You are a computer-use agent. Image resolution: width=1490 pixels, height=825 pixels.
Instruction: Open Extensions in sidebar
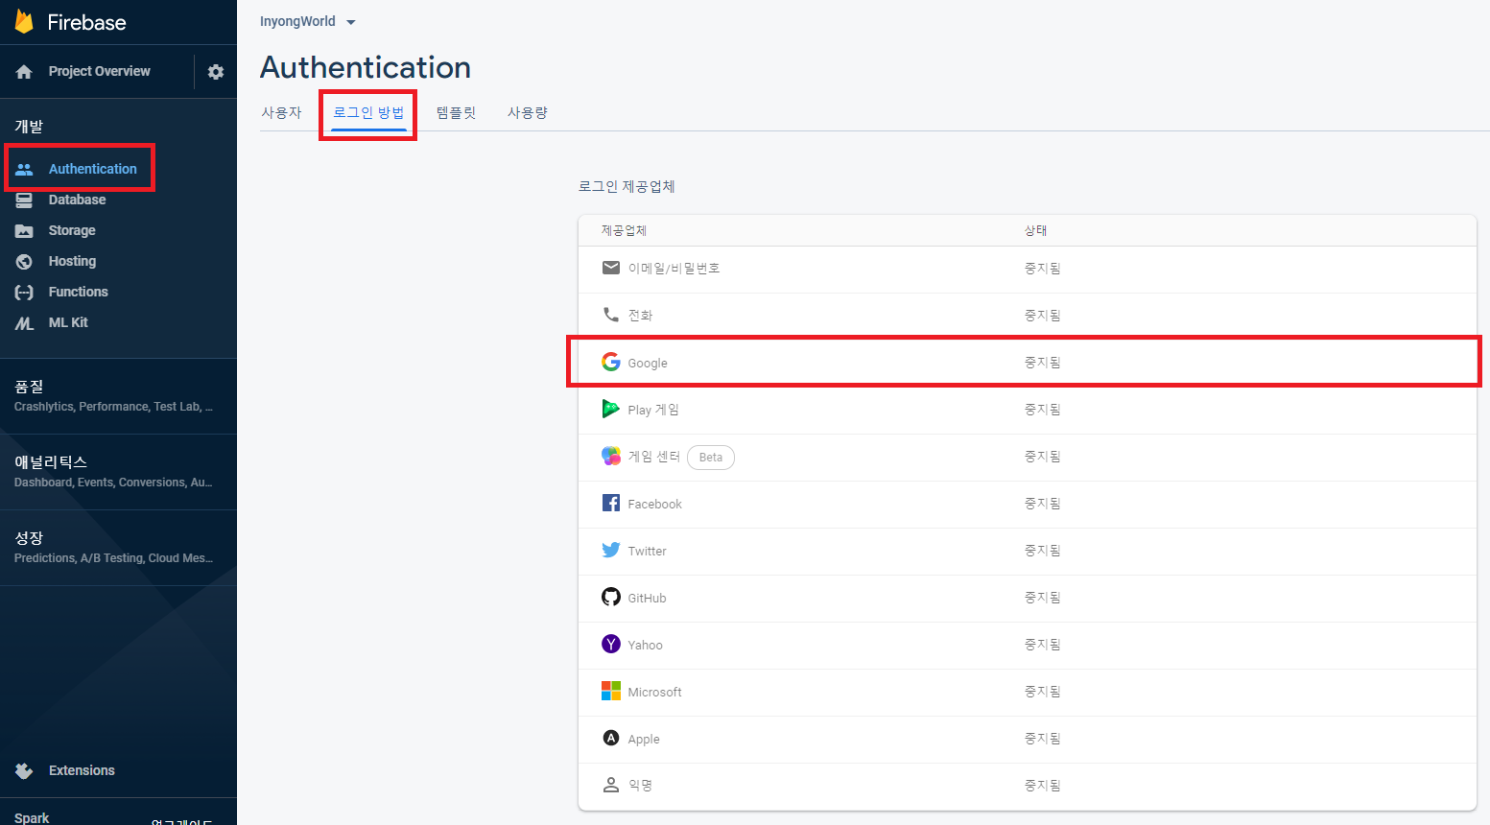tap(82, 770)
